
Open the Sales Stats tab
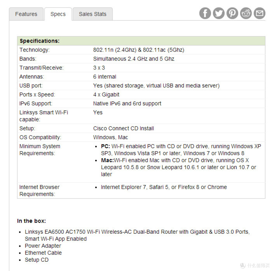tap(93, 14)
